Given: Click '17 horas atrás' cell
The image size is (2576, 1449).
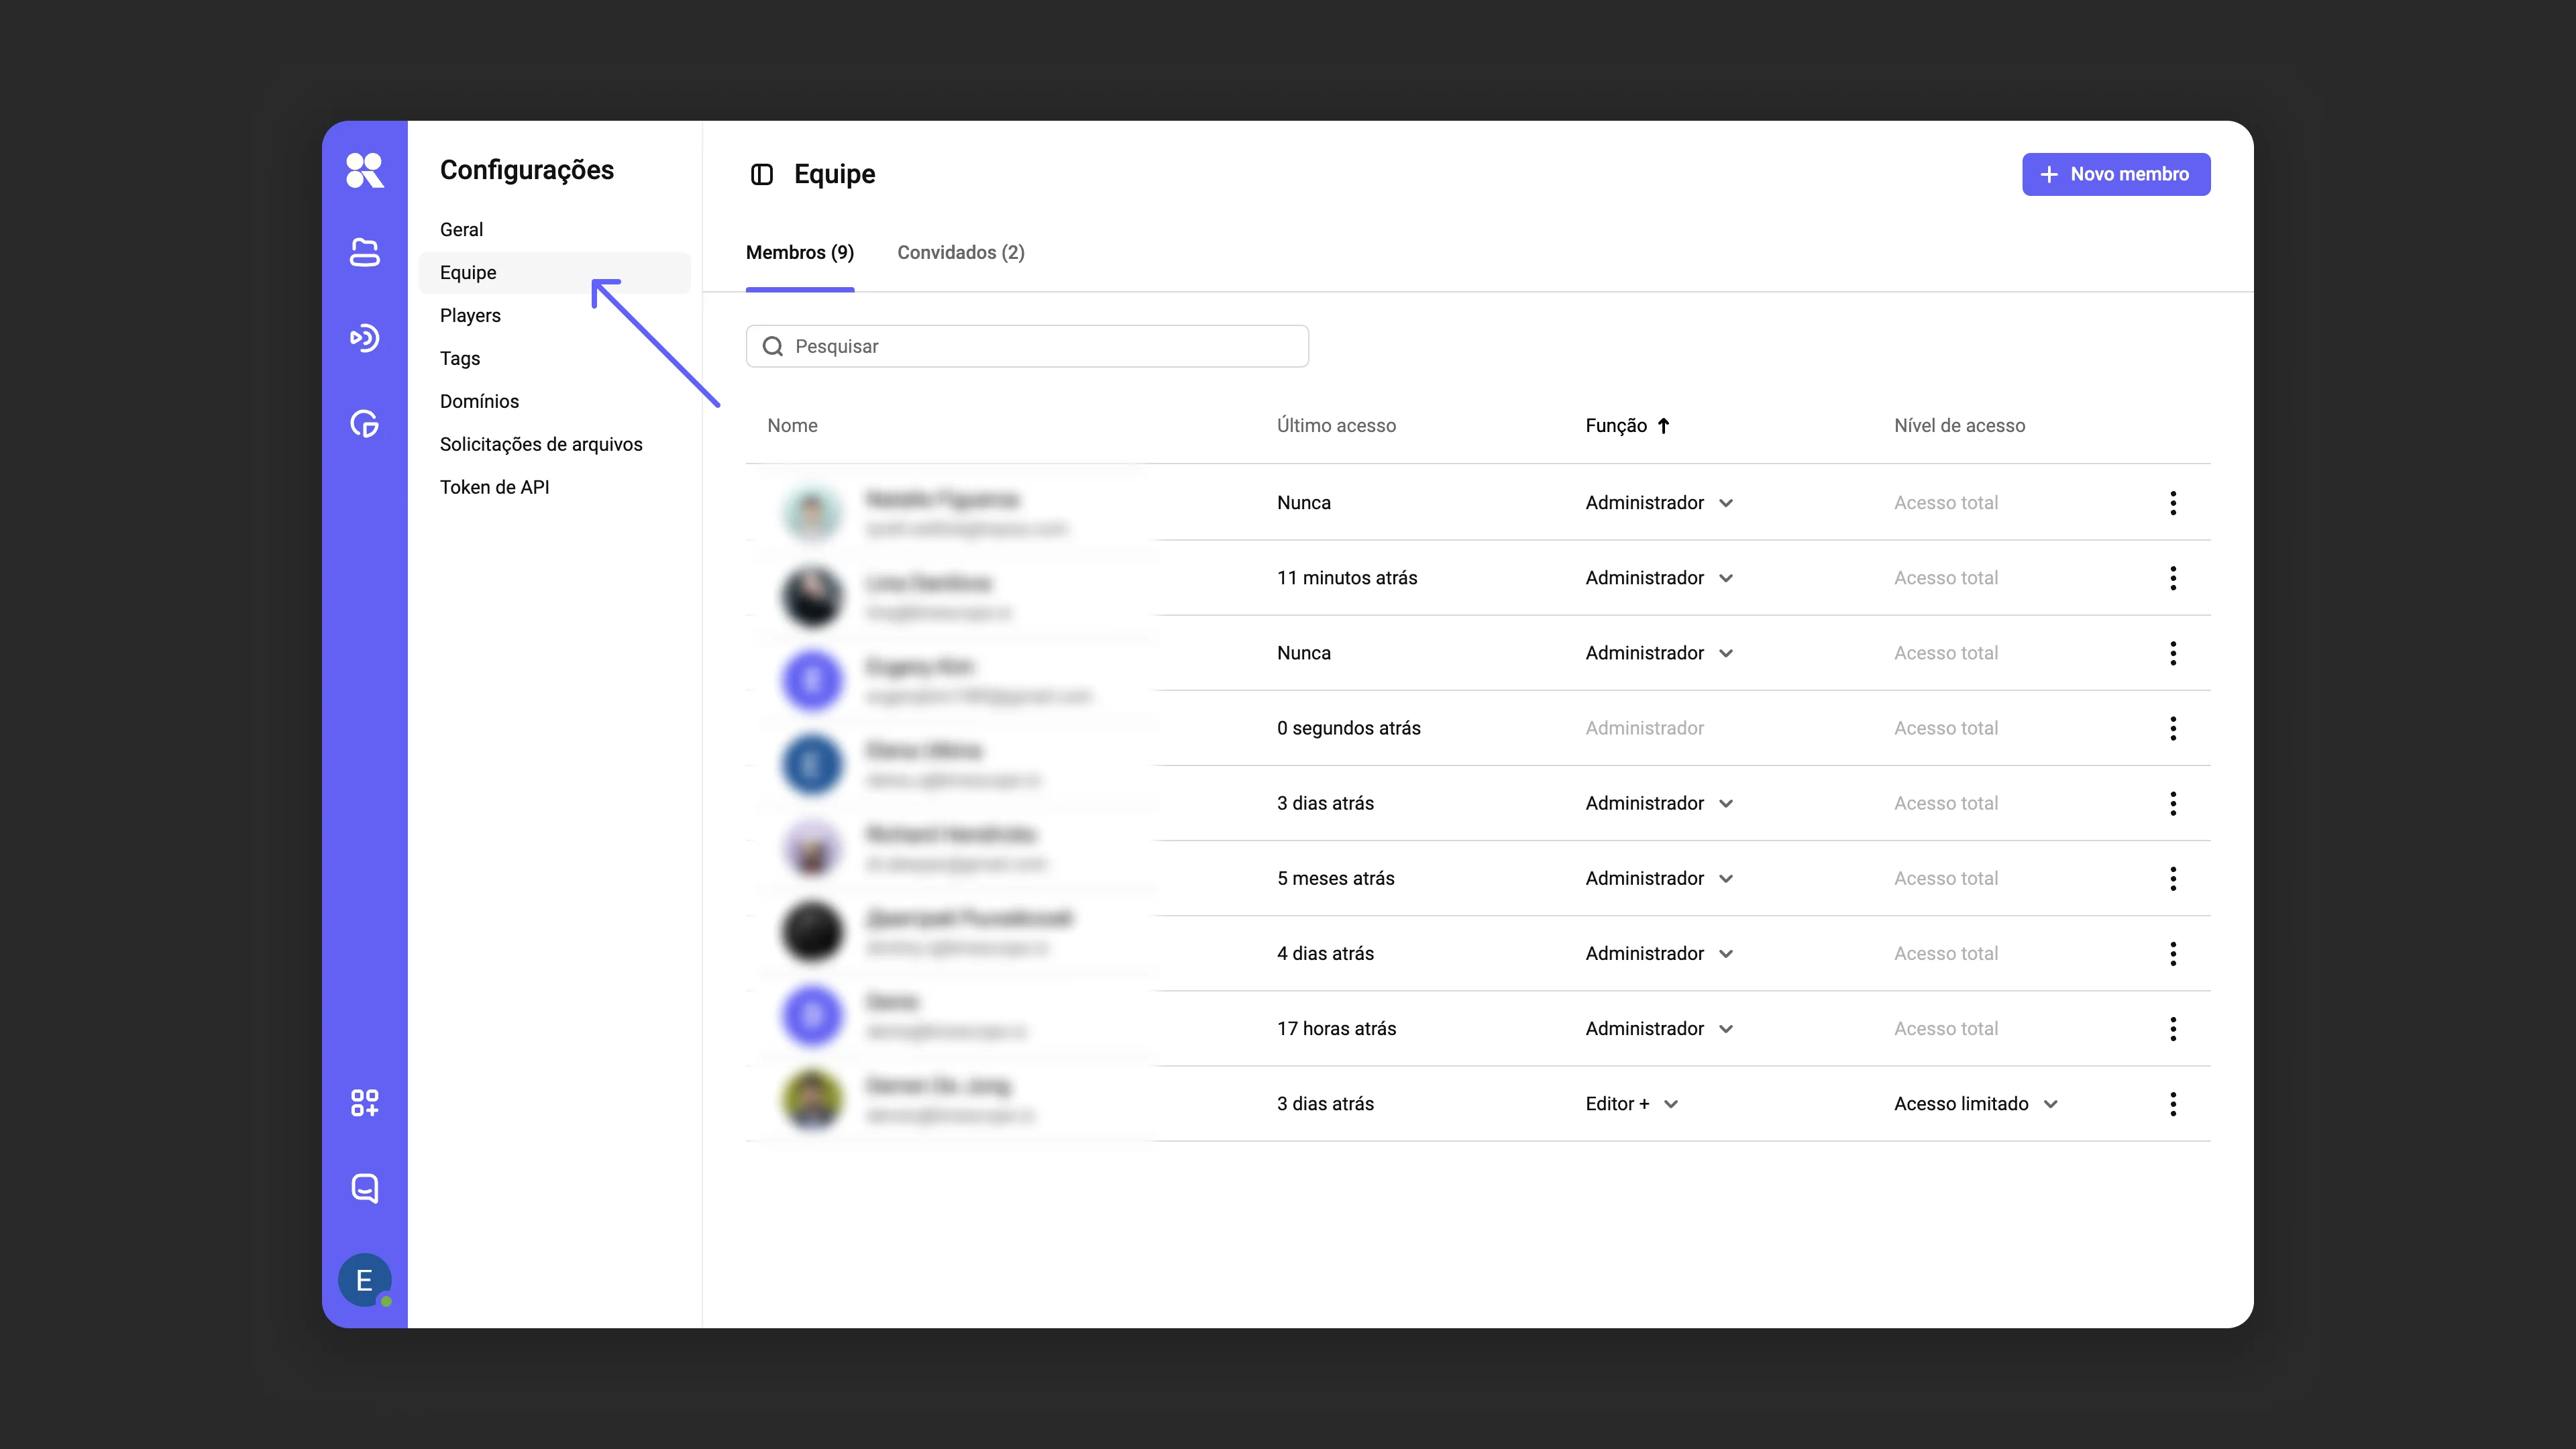Looking at the screenshot, I should (1336, 1028).
